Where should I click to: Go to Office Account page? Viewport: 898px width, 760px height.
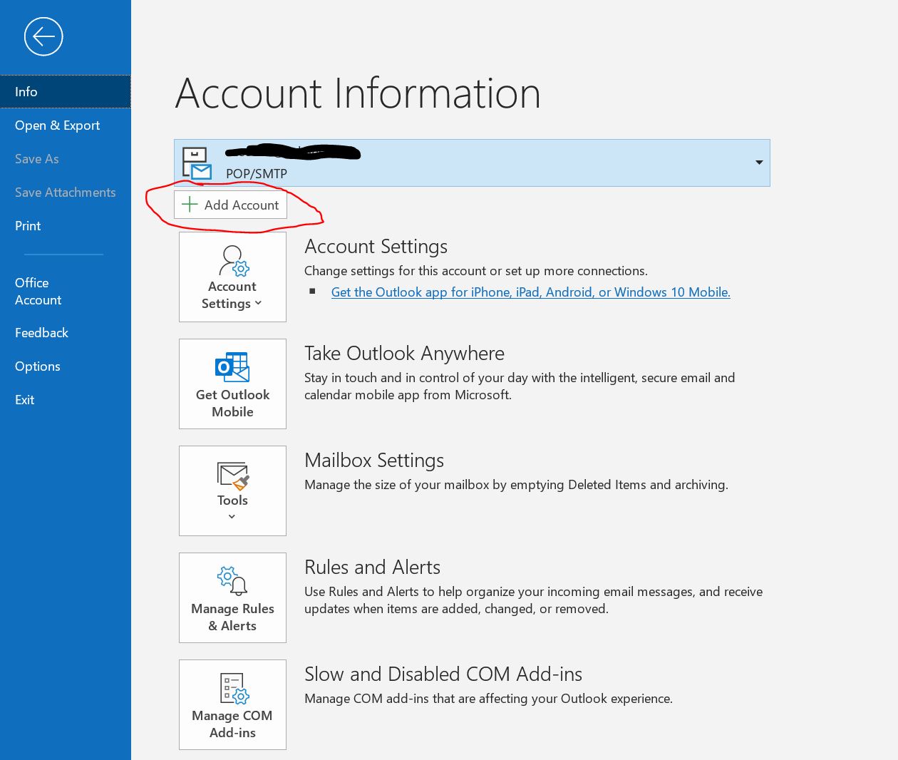(38, 292)
